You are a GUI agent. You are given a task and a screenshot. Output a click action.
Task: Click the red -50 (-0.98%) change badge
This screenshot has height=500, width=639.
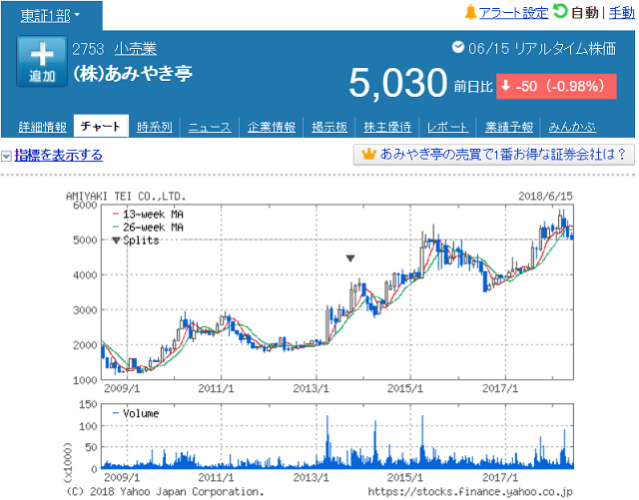[556, 87]
